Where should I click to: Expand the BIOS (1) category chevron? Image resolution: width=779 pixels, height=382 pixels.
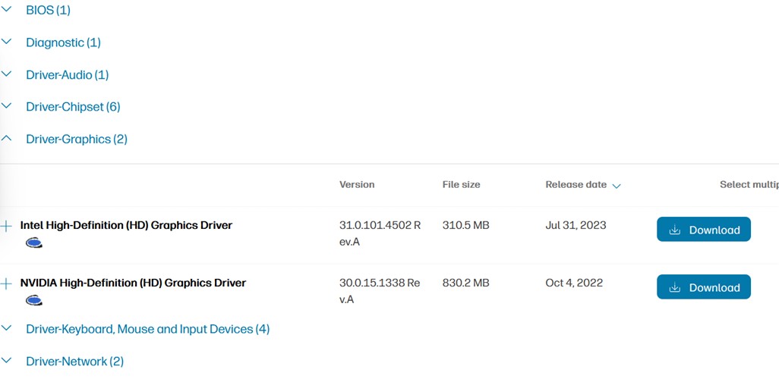(x=7, y=9)
